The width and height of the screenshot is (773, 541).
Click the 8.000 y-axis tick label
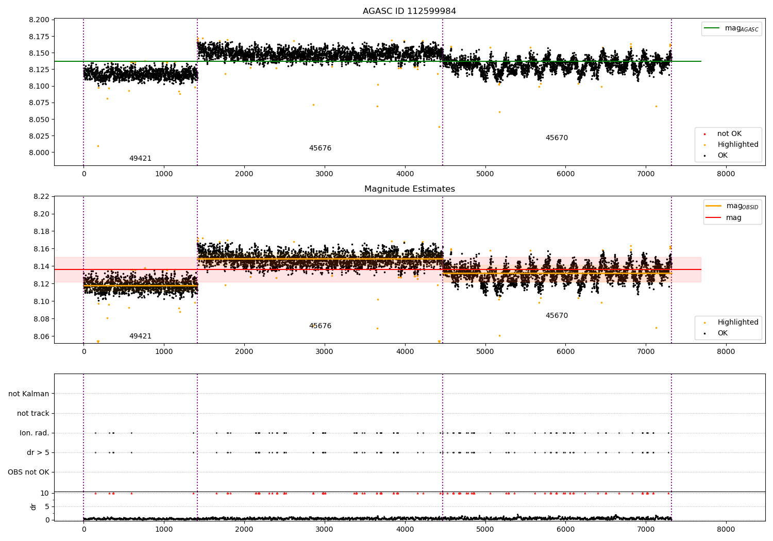point(39,153)
